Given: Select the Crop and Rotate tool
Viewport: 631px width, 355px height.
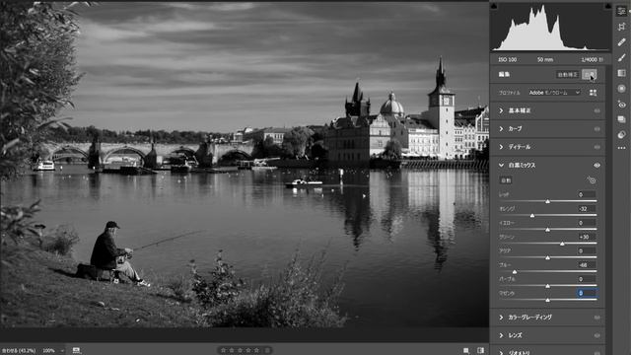Looking at the screenshot, I should [x=622, y=27].
